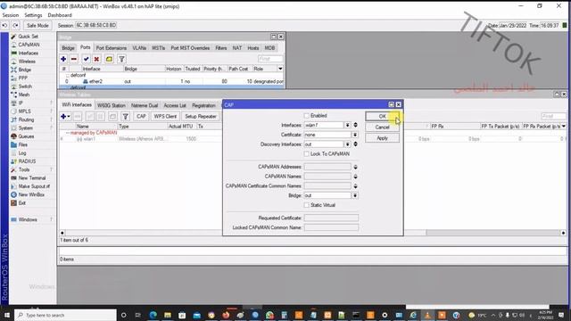The image size is (571, 321).
Task: Disable bridge port with red X icon
Action: coord(96,59)
